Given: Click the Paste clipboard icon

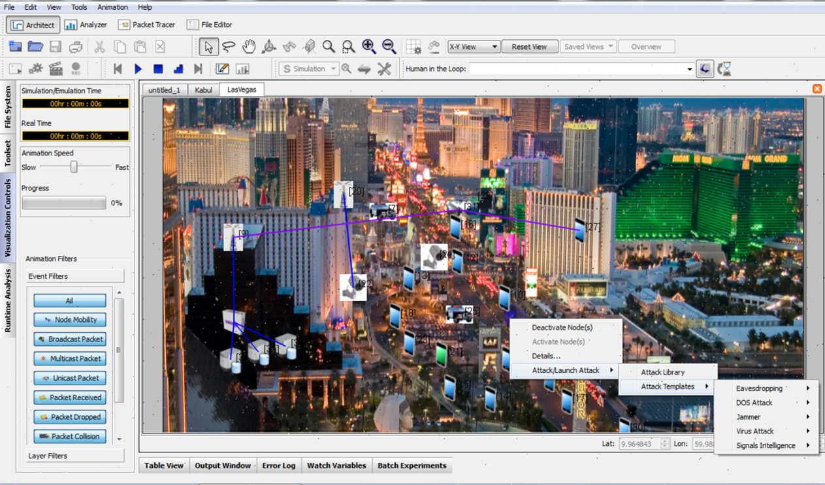Looking at the screenshot, I should pos(140,46).
